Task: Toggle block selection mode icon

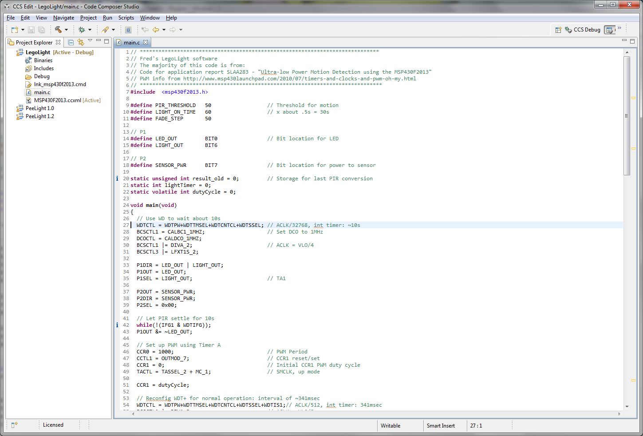Action: (x=128, y=30)
